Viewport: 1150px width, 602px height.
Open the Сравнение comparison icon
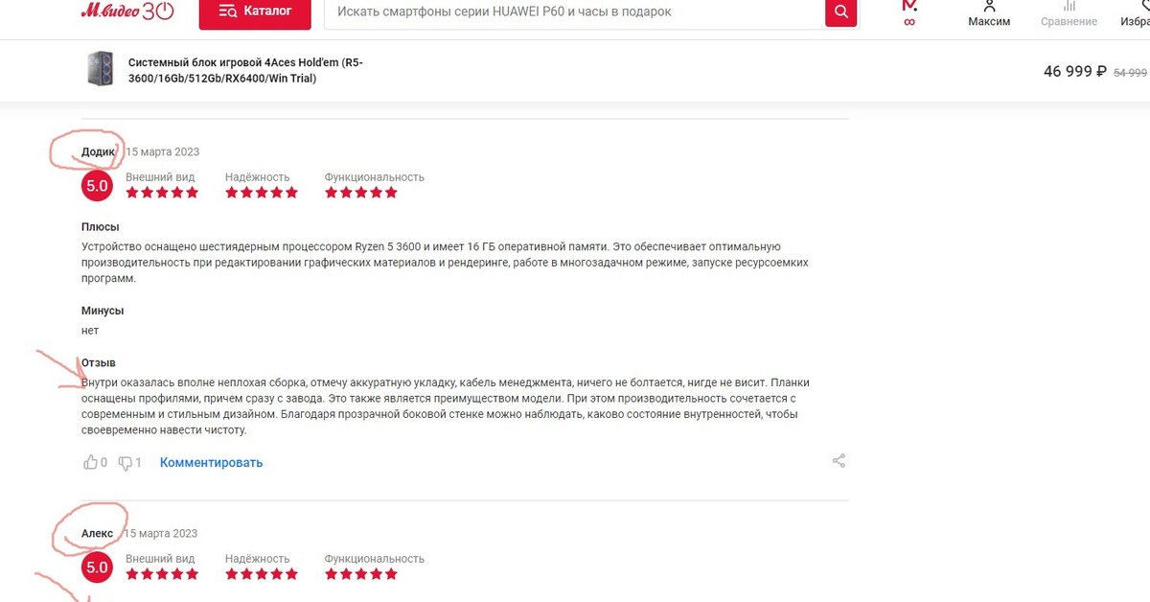click(1069, 13)
